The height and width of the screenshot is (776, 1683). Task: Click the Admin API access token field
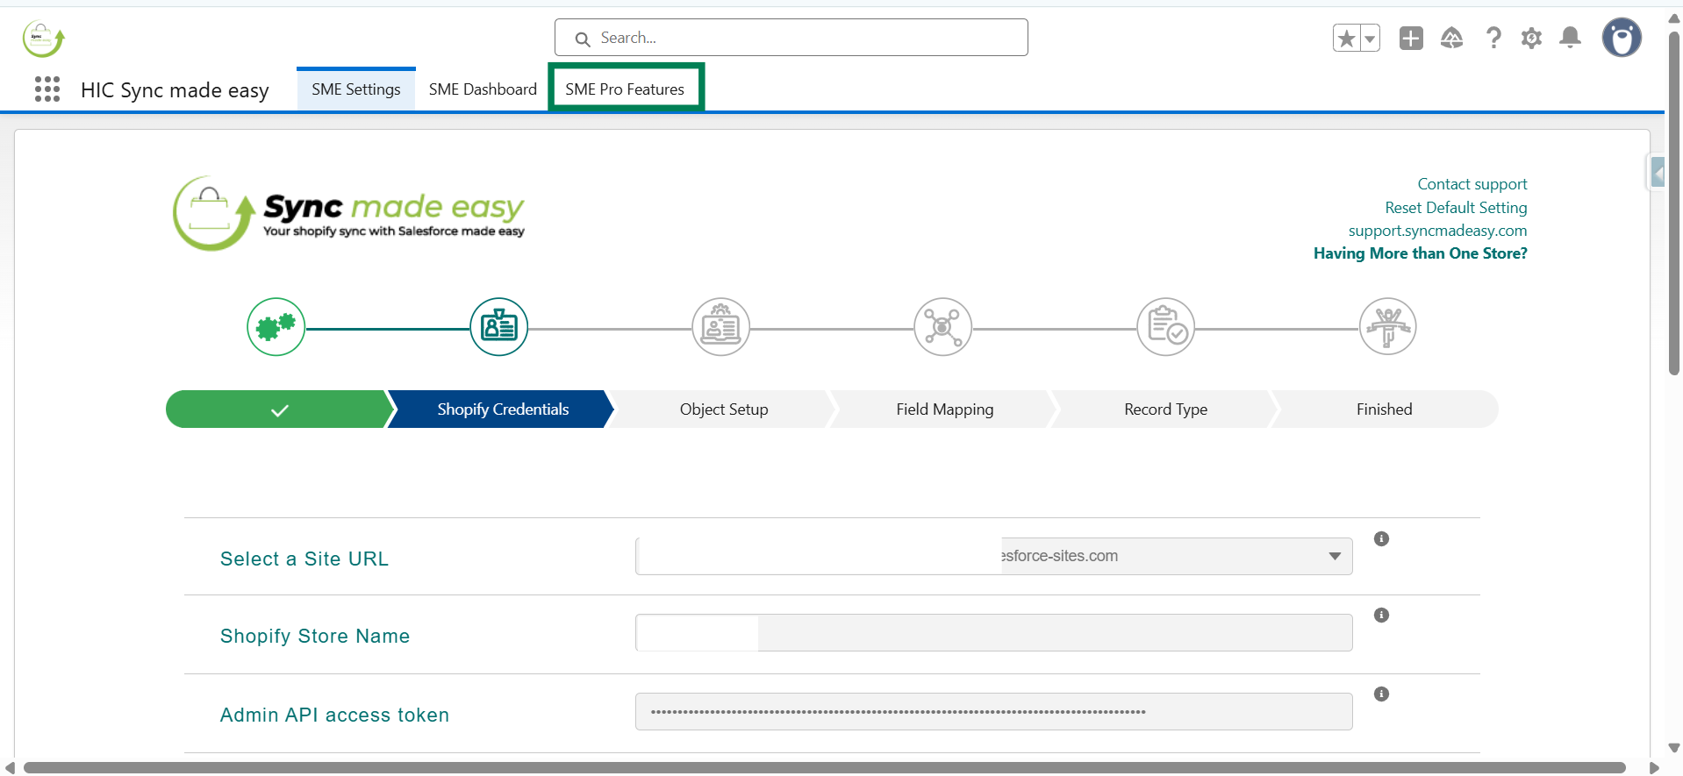(x=993, y=711)
